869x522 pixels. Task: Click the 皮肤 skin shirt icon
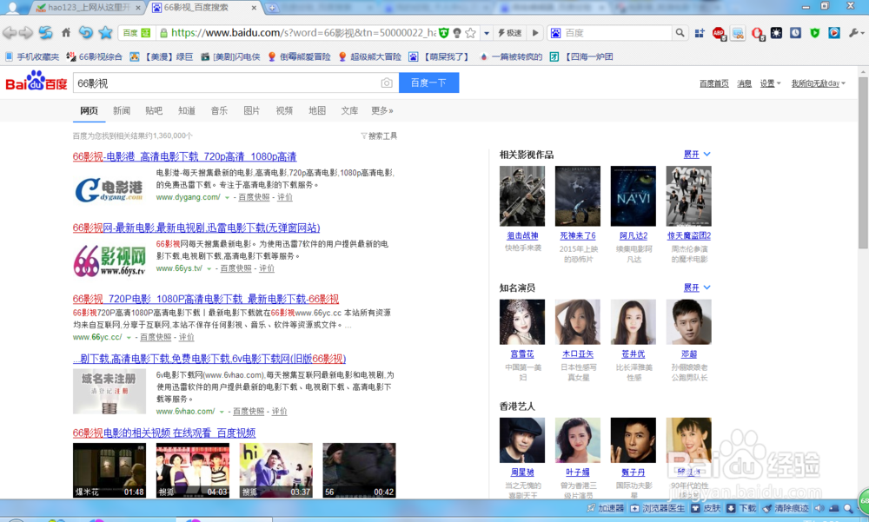click(x=695, y=508)
